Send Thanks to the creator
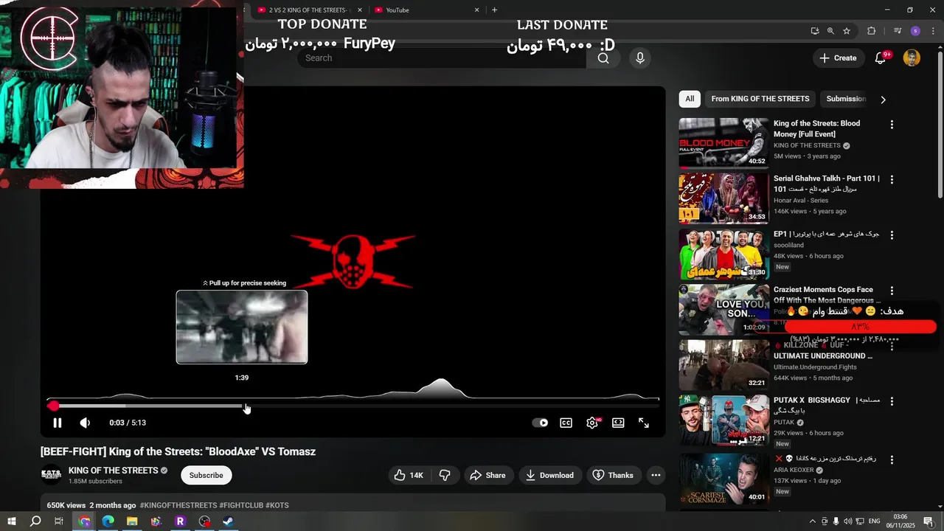Image resolution: width=944 pixels, height=531 pixels. [613, 475]
